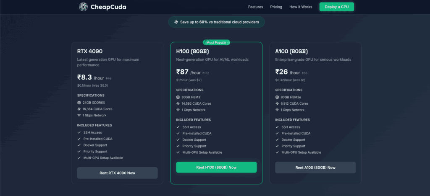Image resolution: width=430 pixels, height=196 pixels.
Task: Click checkmark beside H100 Docker Support
Action: click(x=178, y=139)
